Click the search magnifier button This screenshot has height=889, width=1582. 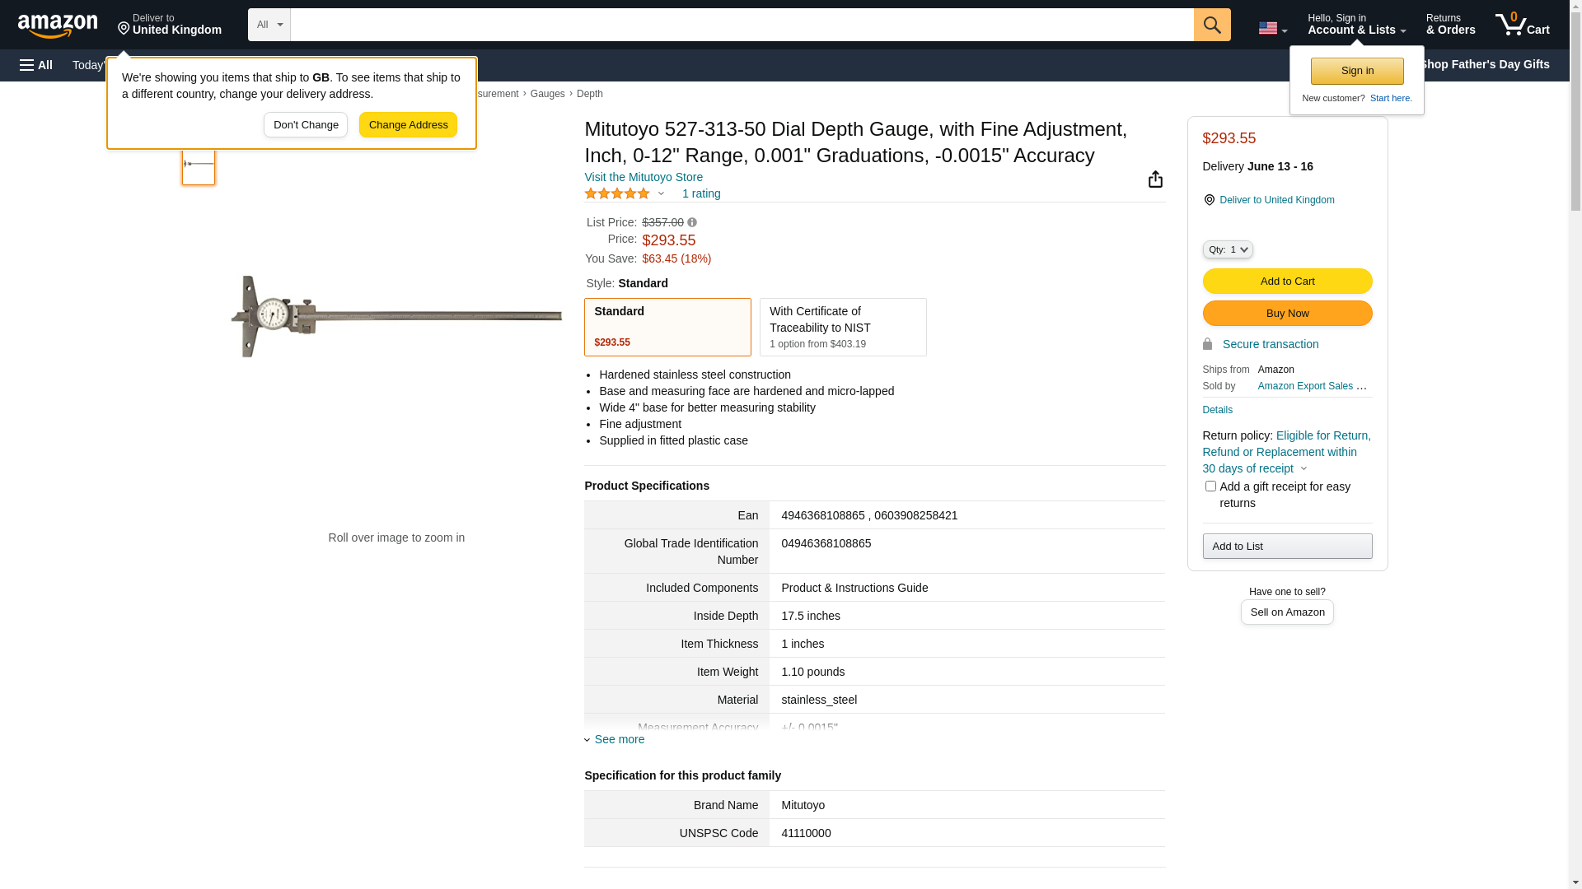click(x=1212, y=25)
